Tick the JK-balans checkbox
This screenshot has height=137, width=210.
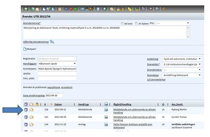[136, 23]
